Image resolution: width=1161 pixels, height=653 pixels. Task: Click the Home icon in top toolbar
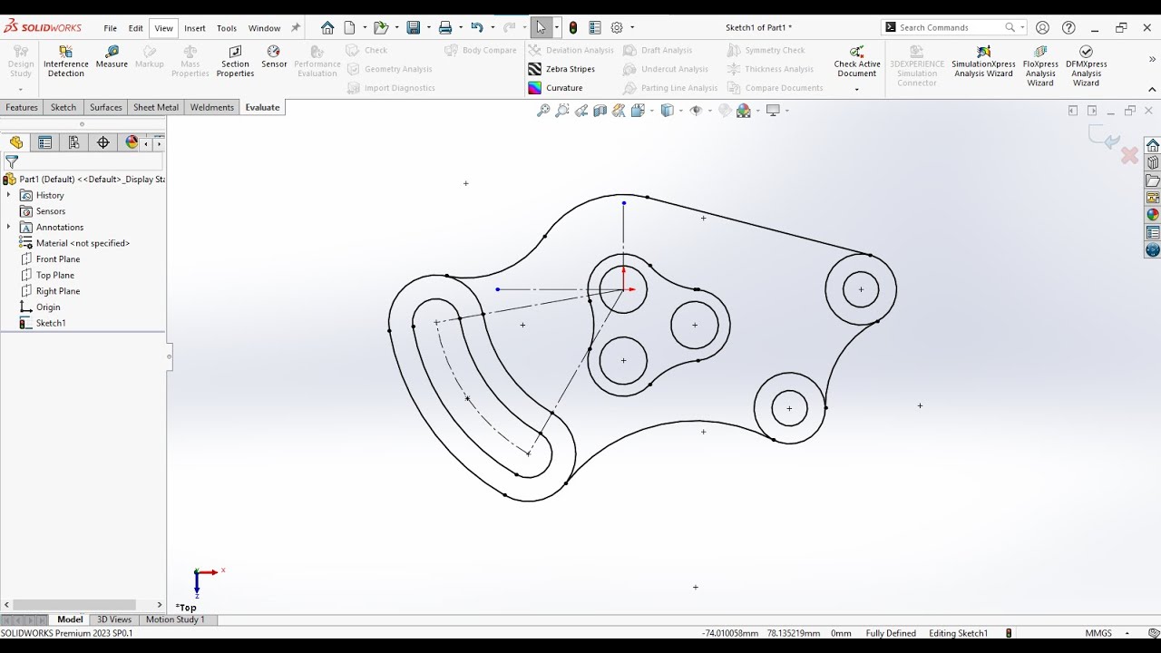[327, 27]
